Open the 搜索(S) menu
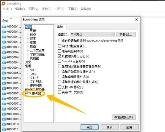Screen dimensions: 165x132 (46, 9)
